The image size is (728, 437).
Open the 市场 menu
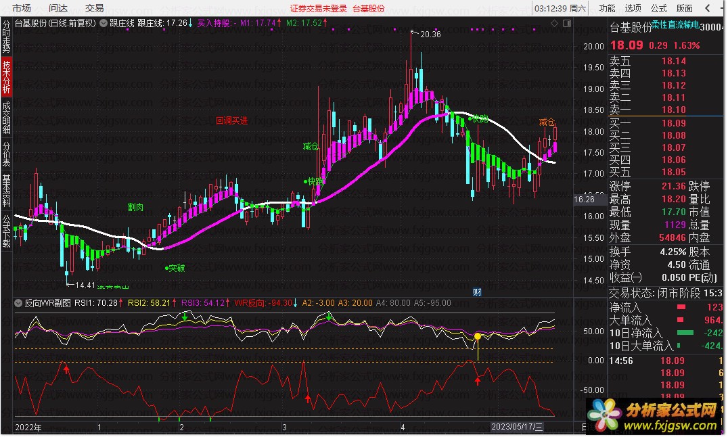[x=22, y=8]
